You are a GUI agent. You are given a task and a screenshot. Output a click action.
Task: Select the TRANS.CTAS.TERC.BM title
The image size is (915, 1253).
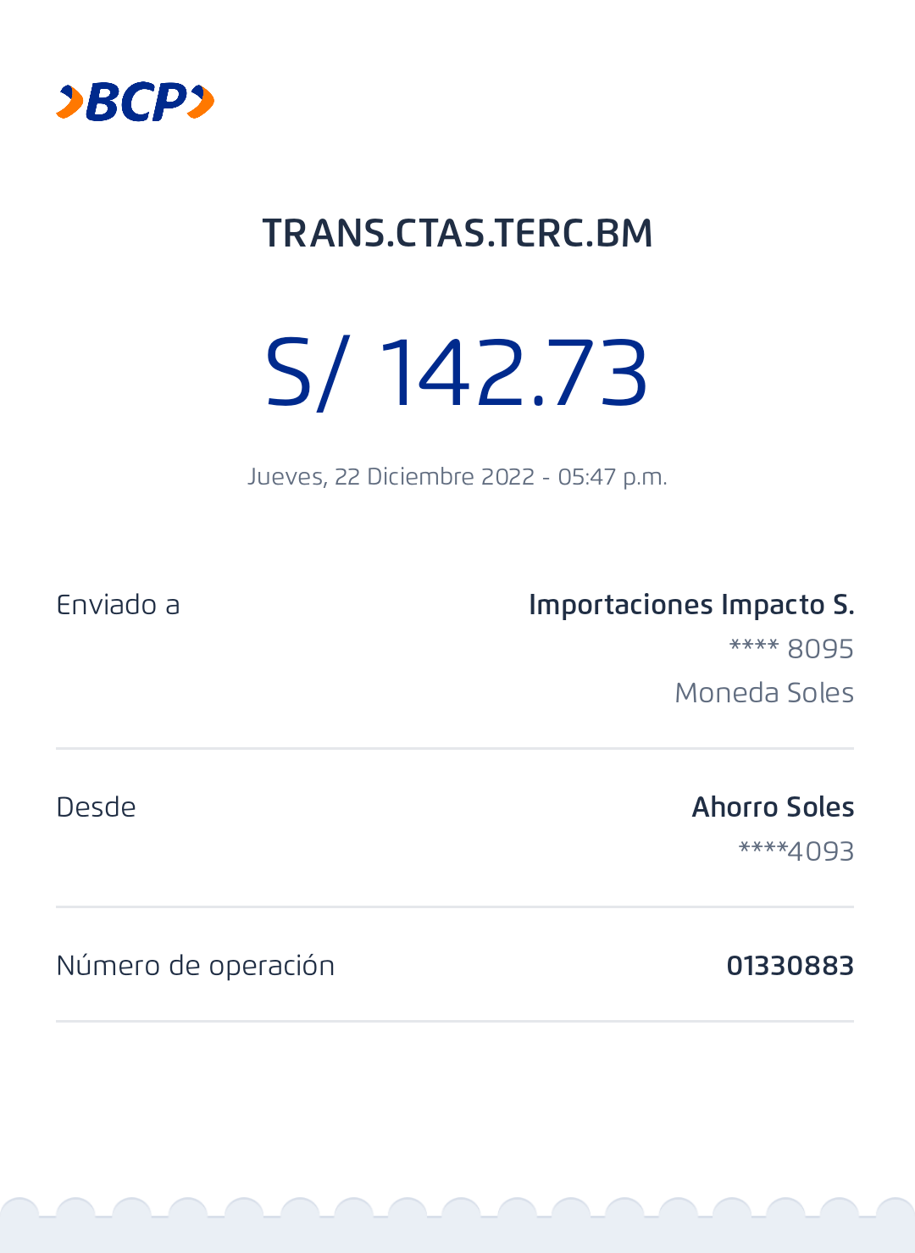457,234
